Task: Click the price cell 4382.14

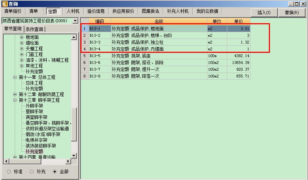Action: click(239, 56)
